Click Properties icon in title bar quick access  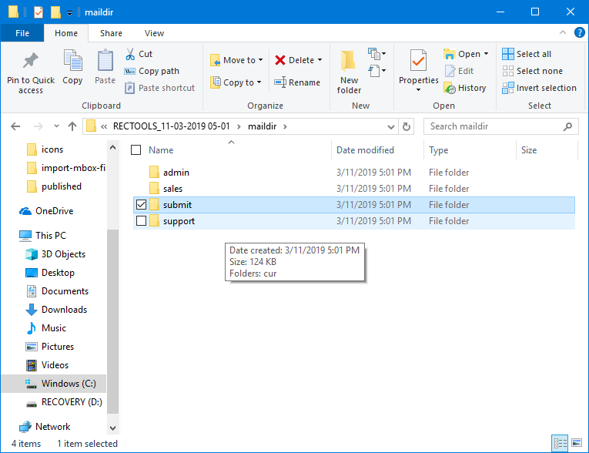(x=38, y=12)
